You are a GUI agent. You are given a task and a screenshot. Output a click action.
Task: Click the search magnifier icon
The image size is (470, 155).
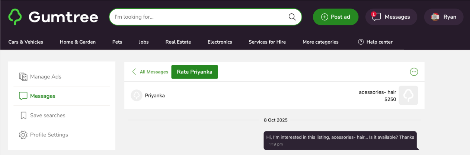coord(292,17)
